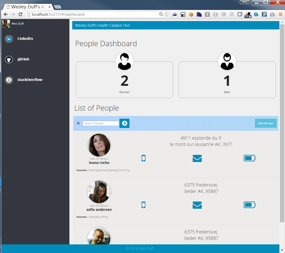Viewport: 285px width, 253px height.
Task: Click the vertical scrollbar thumb
Action: [x=282, y=123]
